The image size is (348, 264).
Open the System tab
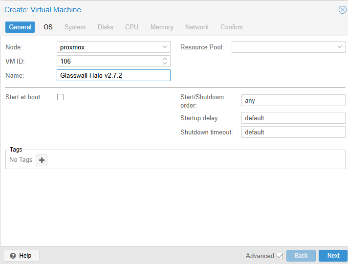coord(75,27)
